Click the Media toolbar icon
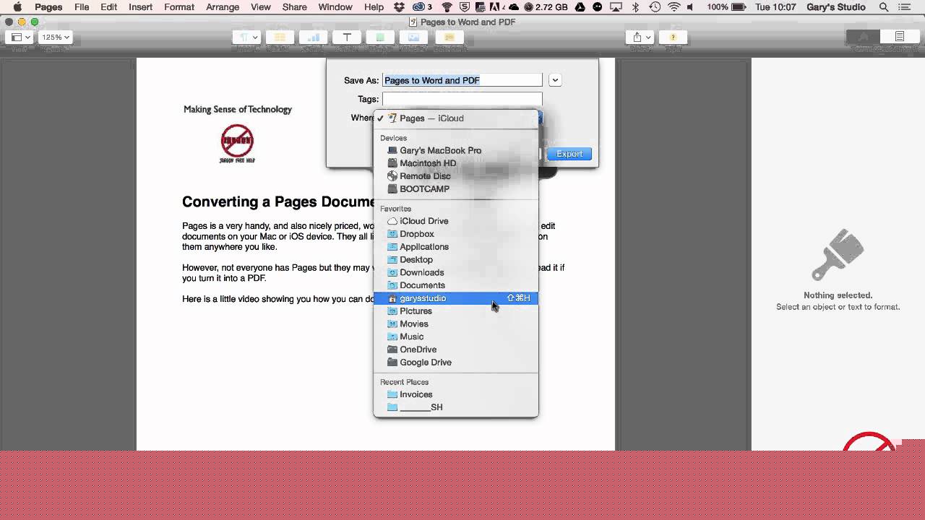Image resolution: width=925 pixels, height=520 pixels. click(x=413, y=37)
